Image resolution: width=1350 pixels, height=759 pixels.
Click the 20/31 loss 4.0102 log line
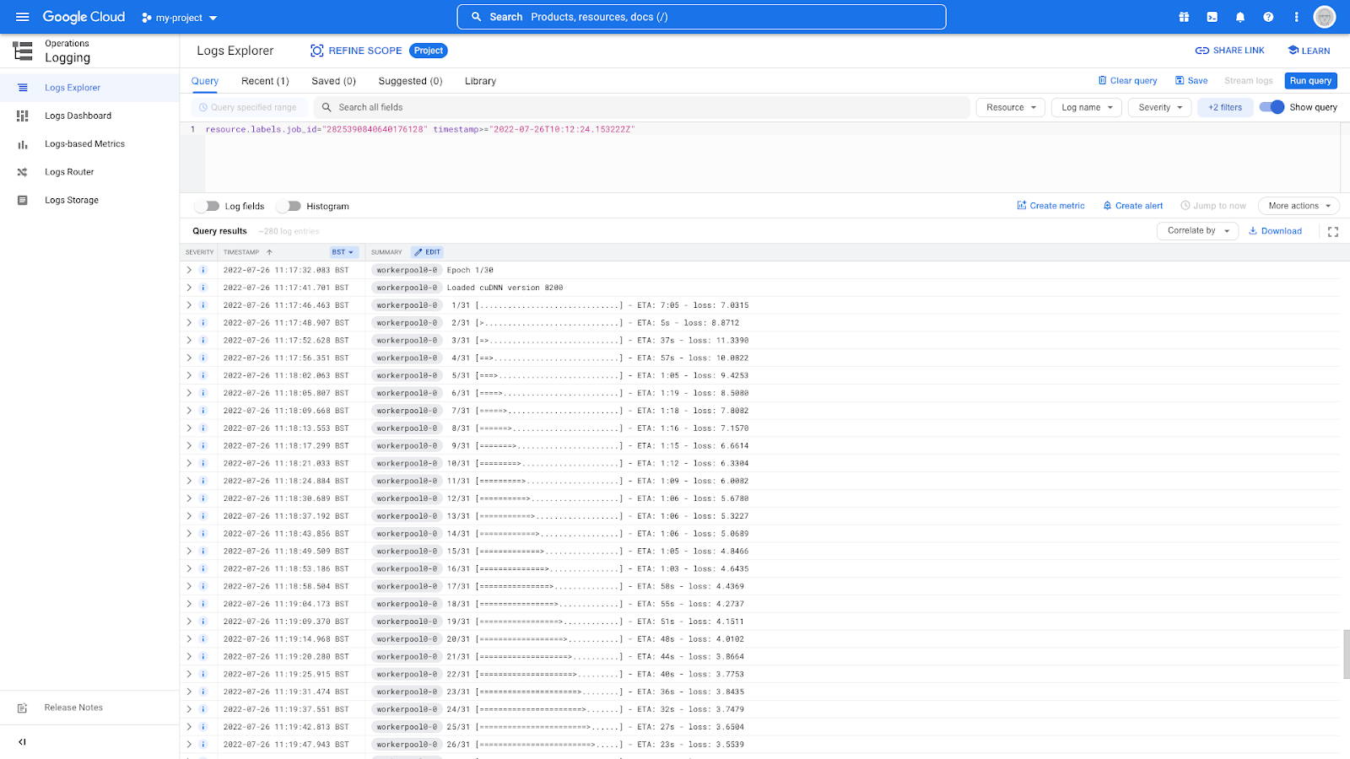point(596,639)
